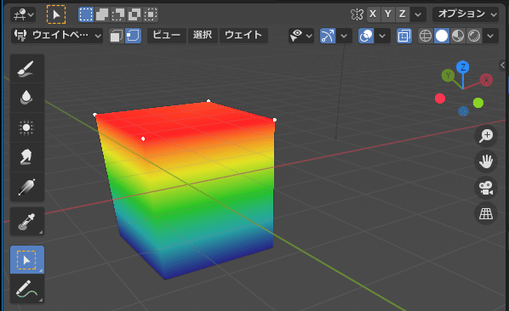Viewport: 509px width, 311px height.
Task: Select the Average brush tool
Action: (27, 127)
